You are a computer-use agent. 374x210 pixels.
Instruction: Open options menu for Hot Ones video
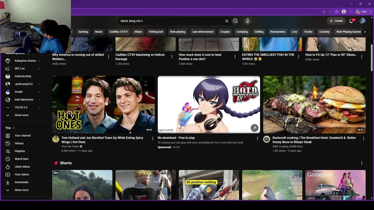pos(153,139)
